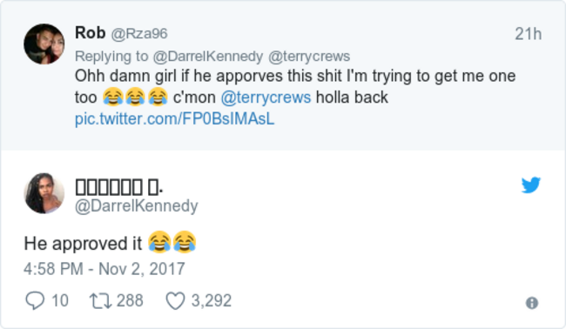Click the 10 replies count
Viewport: 566px width, 329px height.
click(60, 301)
